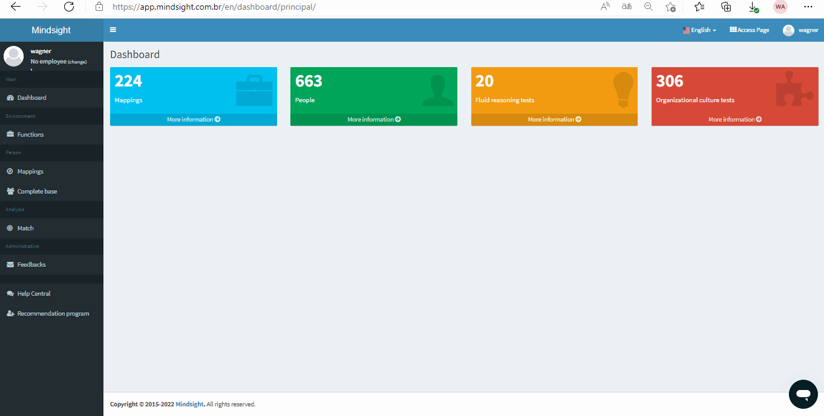
Task: Click the 20 Fluid reasoning count
Action: click(x=485, y=81)
